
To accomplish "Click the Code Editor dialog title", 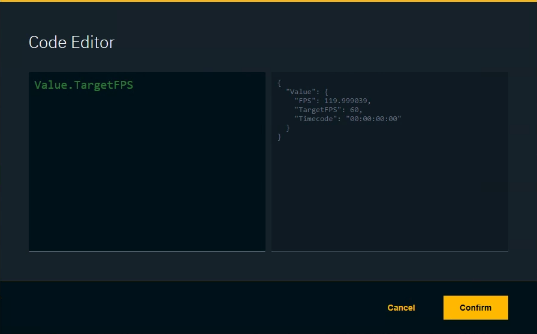I will pos(71,43).
